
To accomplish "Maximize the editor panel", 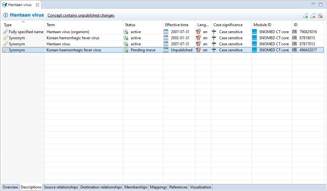I will point(321,4).
